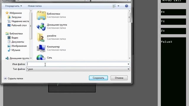The height and width of the screenshot is (106, 189).
Task: Open Музыка library in the sidebar
Action: coord(16,50)
